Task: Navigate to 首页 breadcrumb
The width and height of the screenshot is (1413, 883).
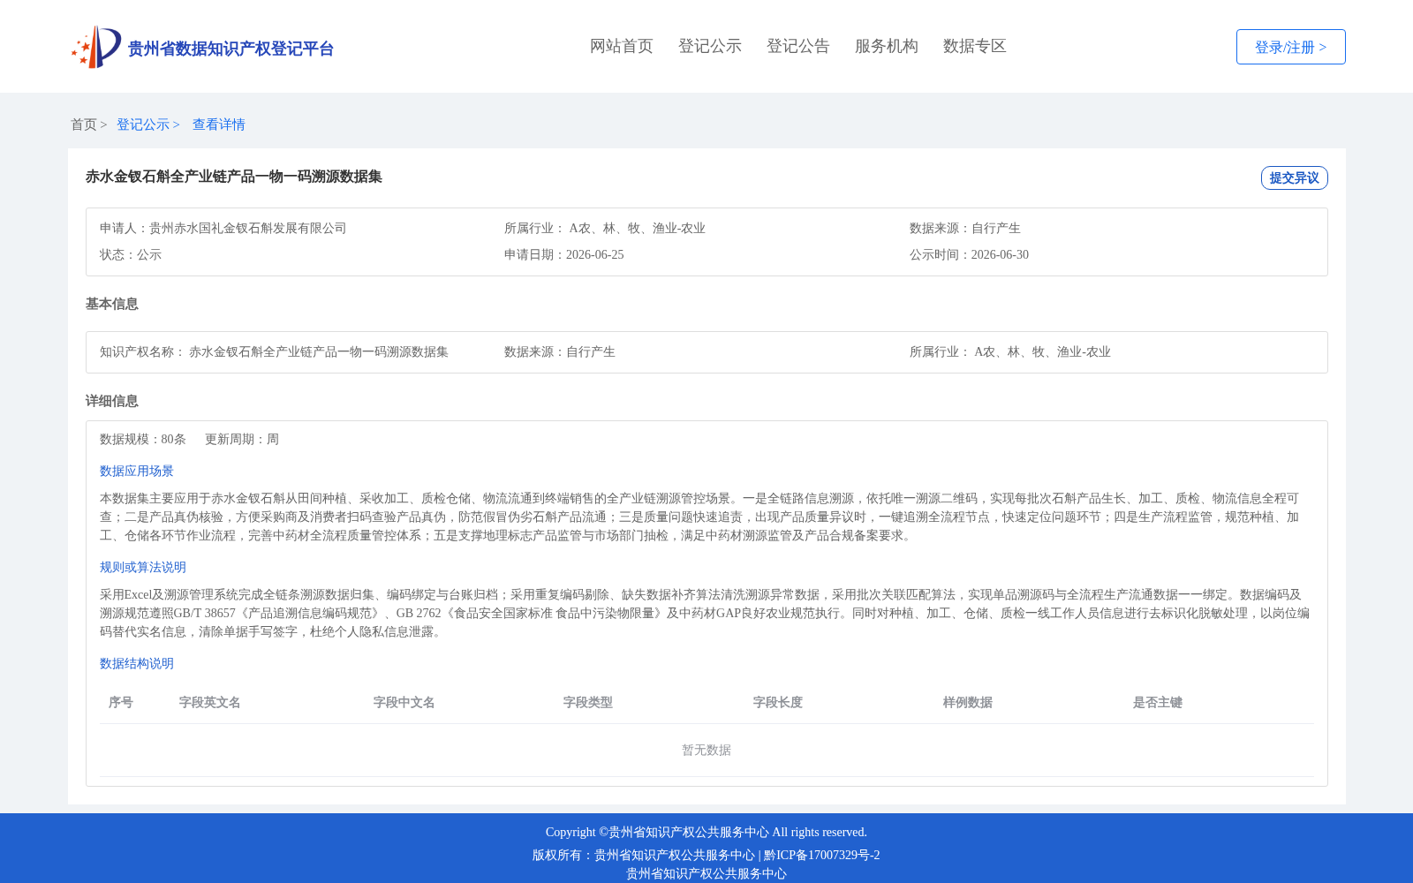Action: pos(84,125)
